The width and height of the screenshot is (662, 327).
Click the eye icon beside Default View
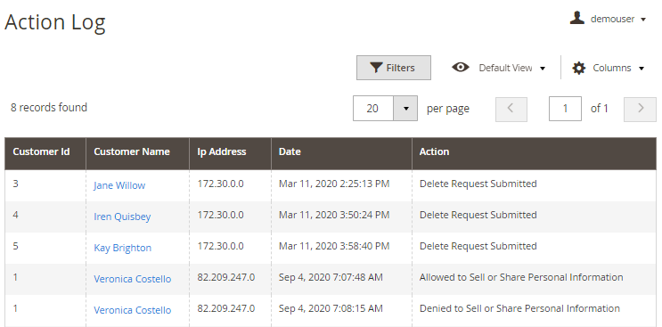pyautogui.click(x=460, y=67)
